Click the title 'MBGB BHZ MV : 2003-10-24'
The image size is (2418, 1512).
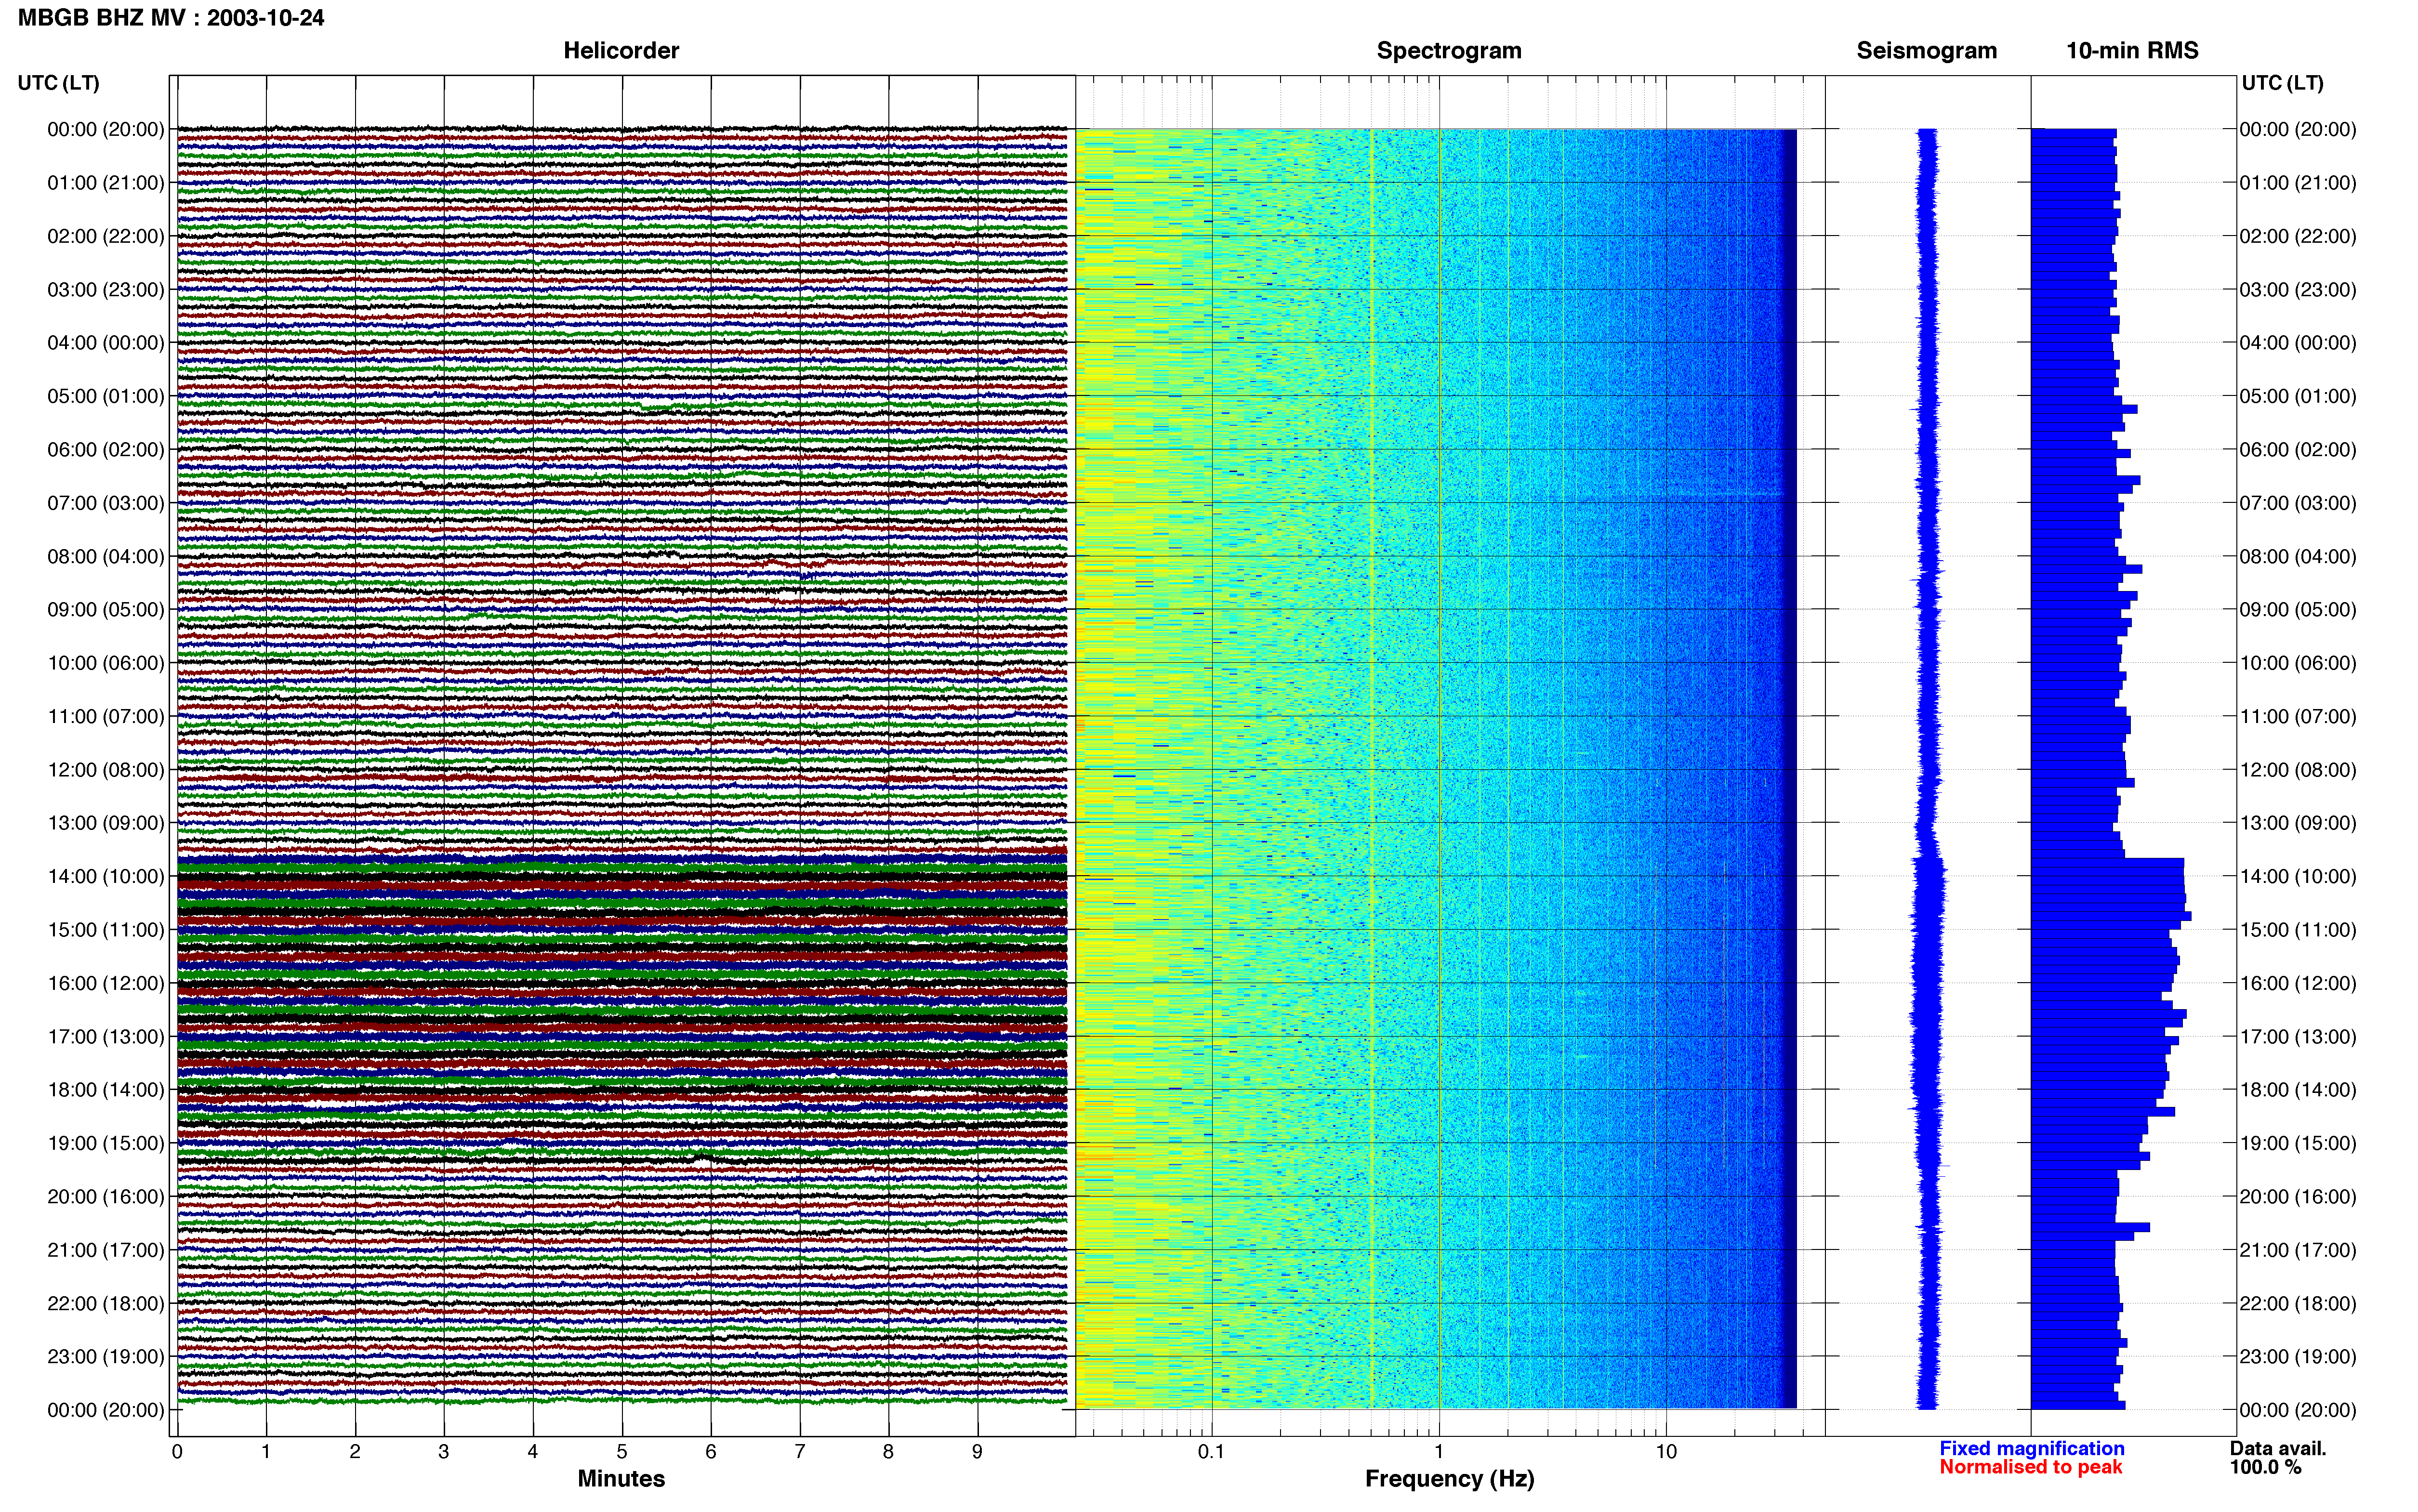tap(171, 18)
